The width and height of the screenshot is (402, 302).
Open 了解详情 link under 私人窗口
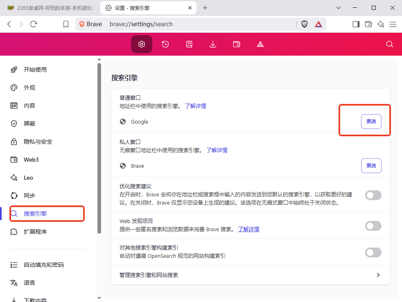(x=217, y=150)
